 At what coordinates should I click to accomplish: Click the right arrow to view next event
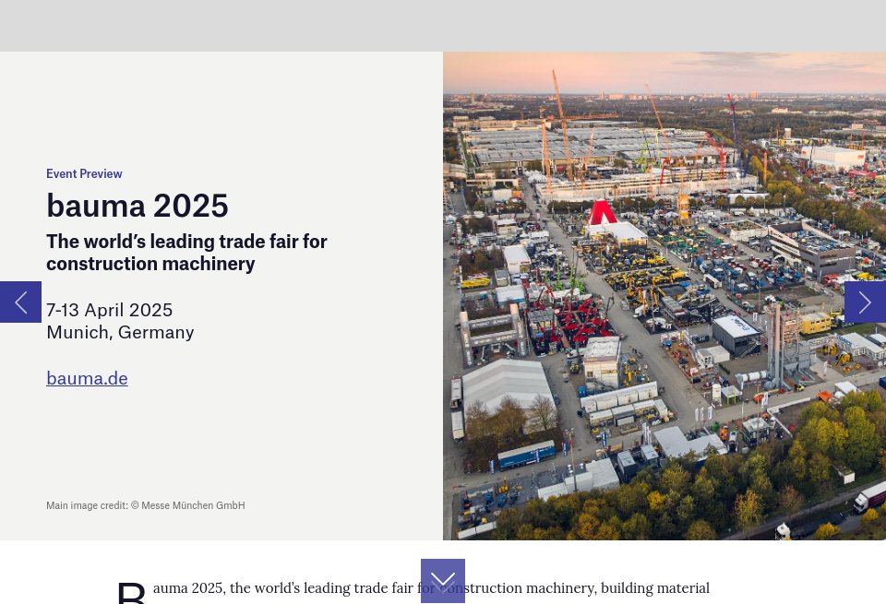pos(865,302)
